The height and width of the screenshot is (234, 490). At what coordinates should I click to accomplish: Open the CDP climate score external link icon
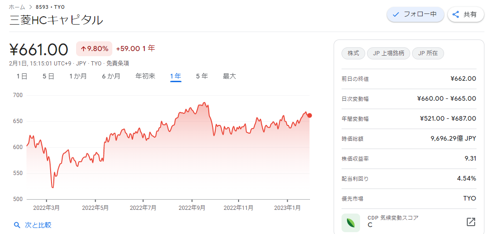(471, 222)
